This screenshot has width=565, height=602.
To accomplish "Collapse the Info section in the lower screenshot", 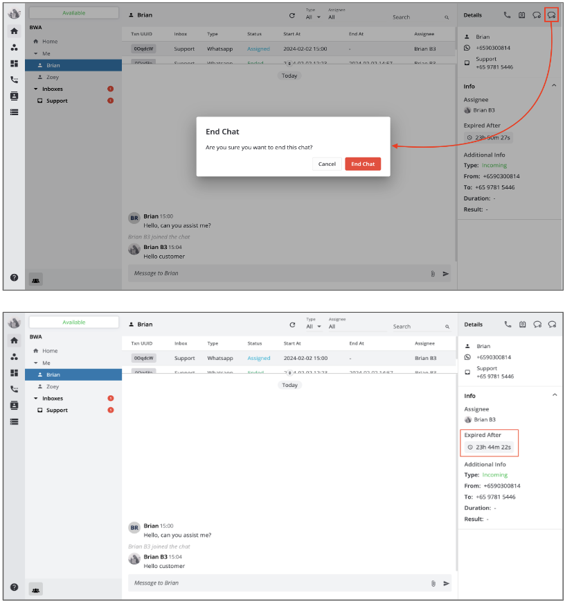I will click(555, 395).
